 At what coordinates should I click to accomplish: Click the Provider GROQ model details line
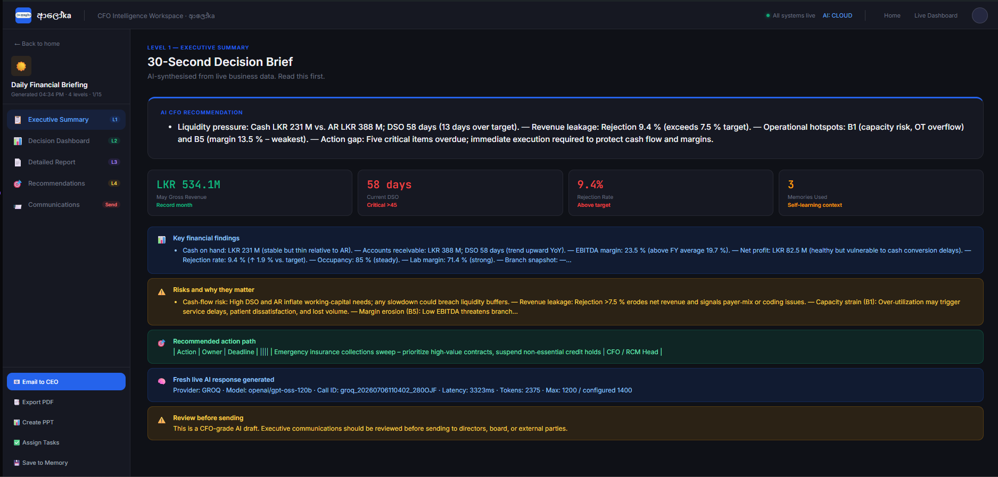[x=402, y=390]
